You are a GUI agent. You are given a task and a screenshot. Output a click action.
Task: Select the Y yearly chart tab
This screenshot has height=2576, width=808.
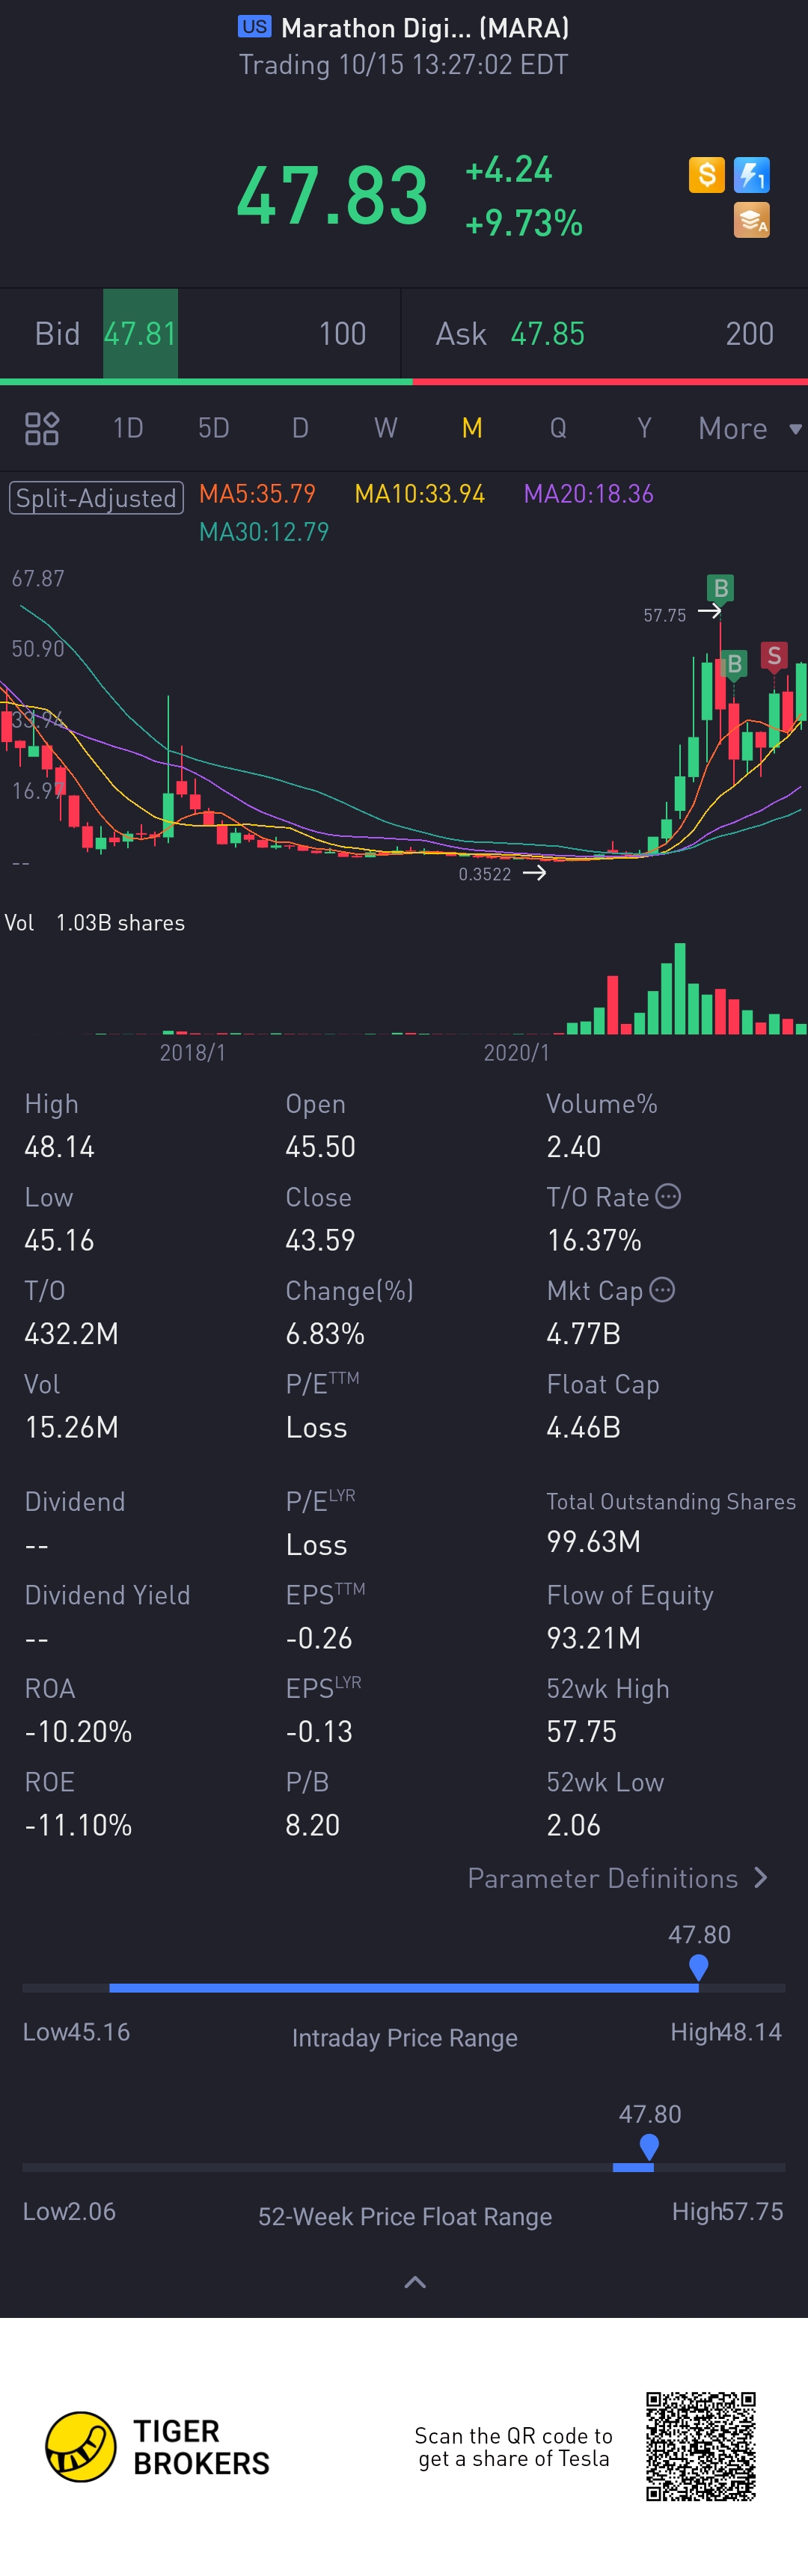coord(644,428)
